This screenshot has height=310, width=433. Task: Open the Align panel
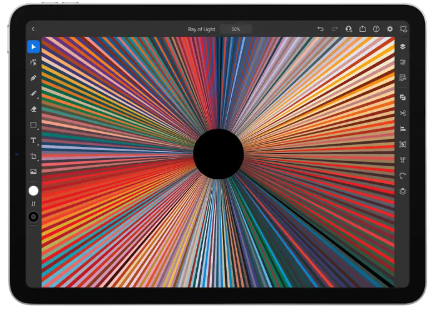[402, 129]
